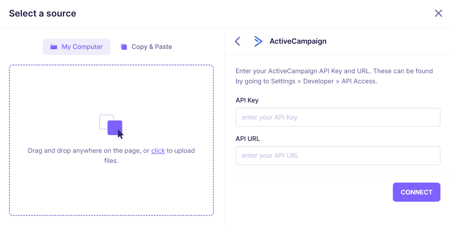Click the ActiveCampaign heading text
Screen dimensions: 450x226
[x=298, y=41]
